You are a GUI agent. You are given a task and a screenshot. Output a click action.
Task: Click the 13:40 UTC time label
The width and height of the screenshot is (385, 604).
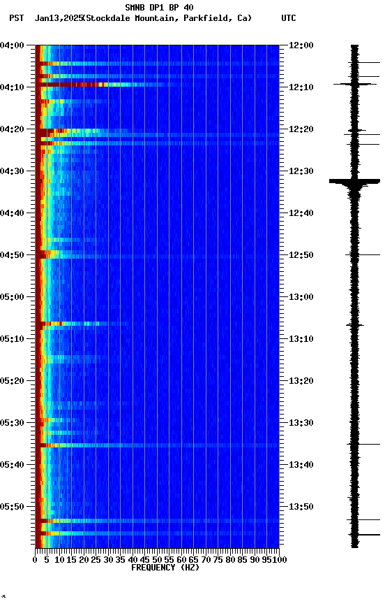coord(301,465)
